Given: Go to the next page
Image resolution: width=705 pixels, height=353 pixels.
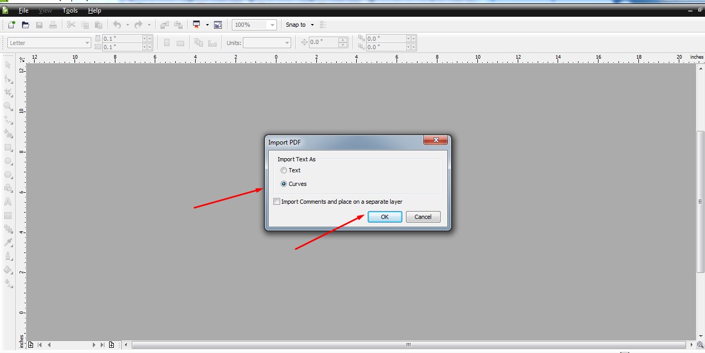Looking at the screenshot, I should pos(94,345).
